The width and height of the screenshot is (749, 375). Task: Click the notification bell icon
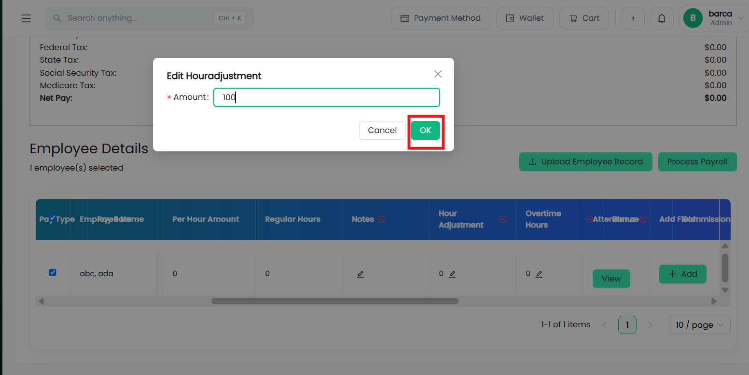[662, 18]
